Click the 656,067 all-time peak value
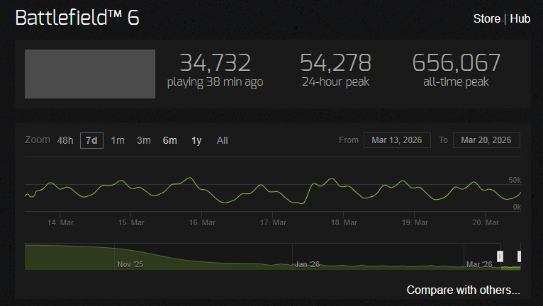The height and width of the screenshot is (306, 543). click(456, 62)
